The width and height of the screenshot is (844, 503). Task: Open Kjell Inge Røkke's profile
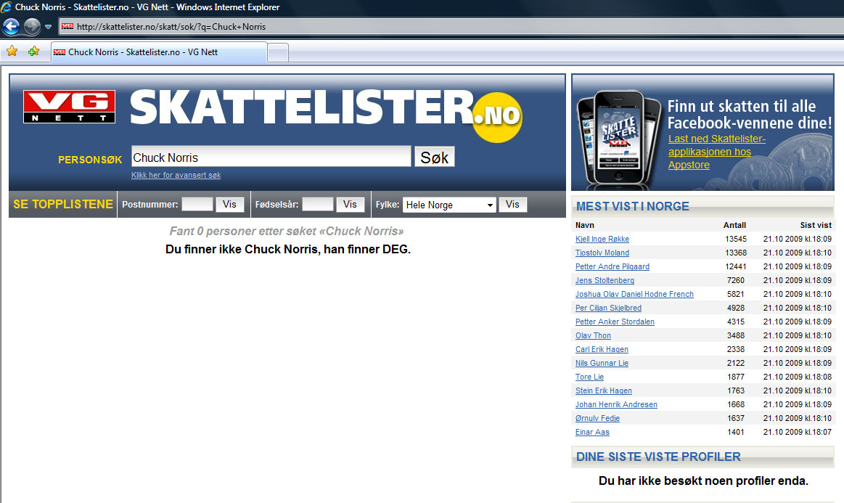pos(602,238)
